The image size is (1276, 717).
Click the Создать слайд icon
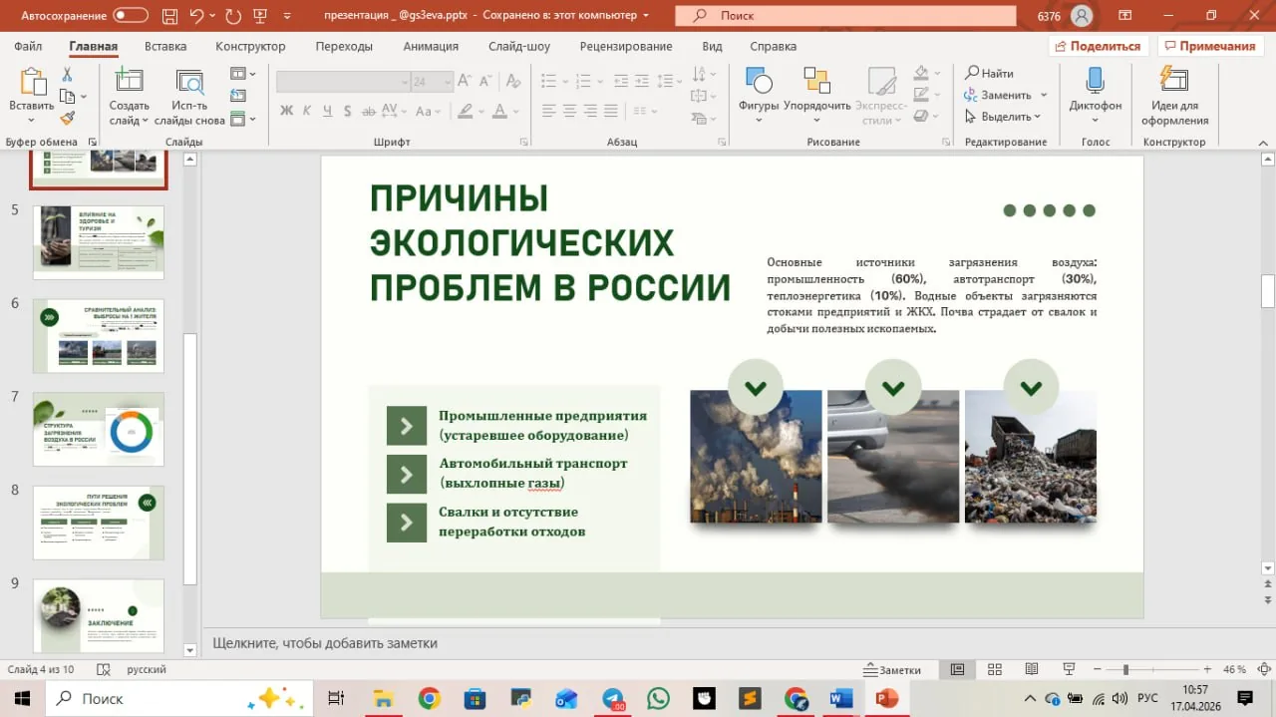[129, 82]
